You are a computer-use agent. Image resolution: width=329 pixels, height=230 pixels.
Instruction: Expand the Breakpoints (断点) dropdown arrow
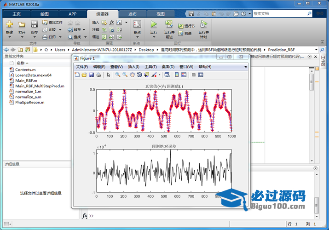tap(138, 37)
